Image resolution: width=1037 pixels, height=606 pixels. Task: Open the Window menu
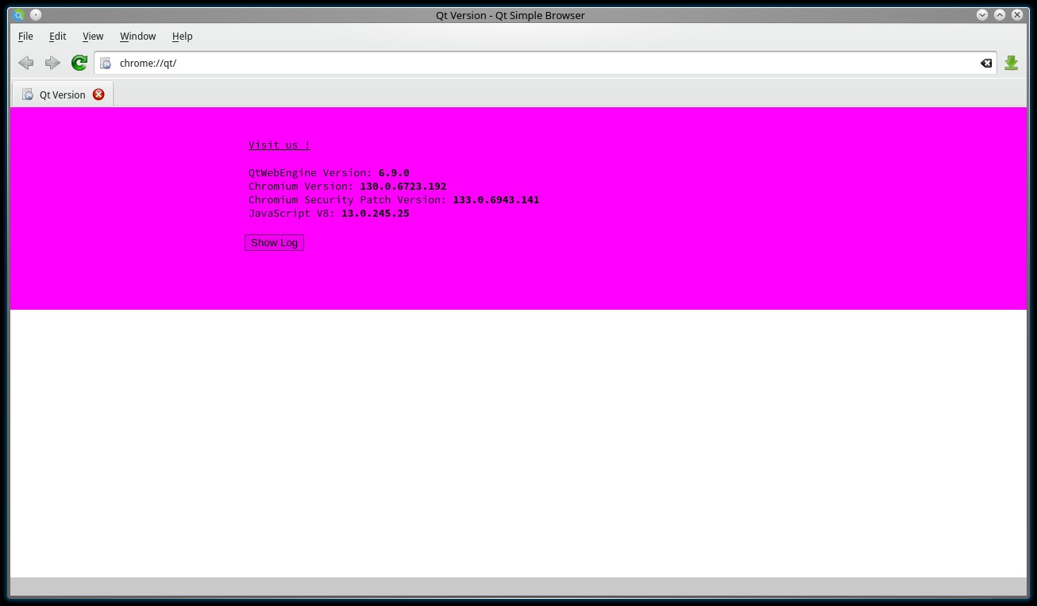(137, 36)
